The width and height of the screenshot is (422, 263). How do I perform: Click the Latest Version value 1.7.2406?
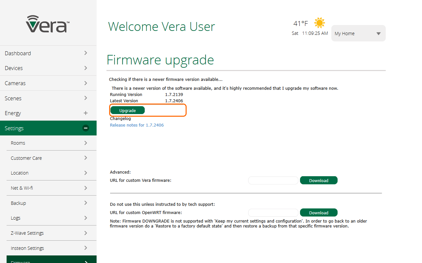(x=174, y=101)
